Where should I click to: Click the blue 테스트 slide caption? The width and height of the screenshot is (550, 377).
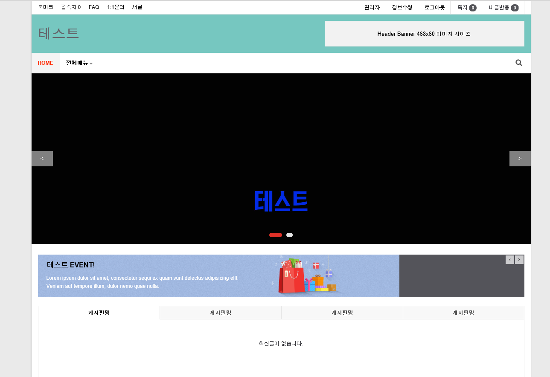coord(281,200)
